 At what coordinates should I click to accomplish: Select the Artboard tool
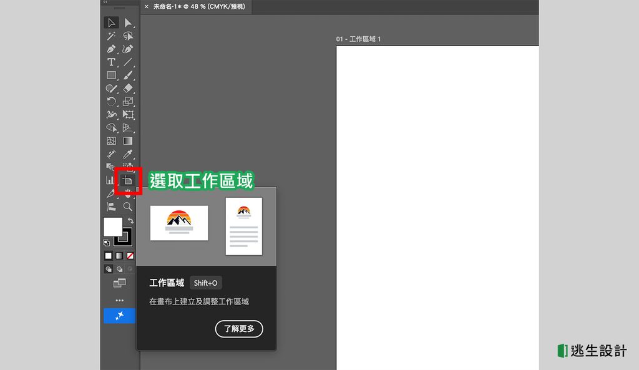[128, 180]
